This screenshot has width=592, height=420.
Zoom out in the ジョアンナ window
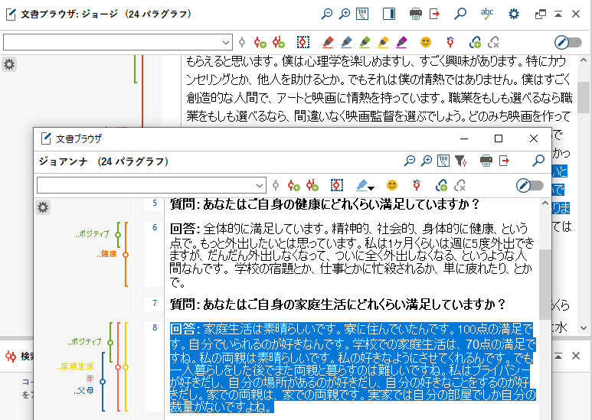point(409,161)
